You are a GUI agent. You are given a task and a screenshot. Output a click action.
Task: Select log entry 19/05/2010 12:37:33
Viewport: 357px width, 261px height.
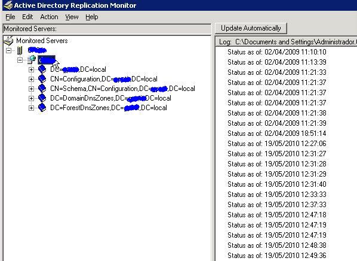click(x=277, y=205)
